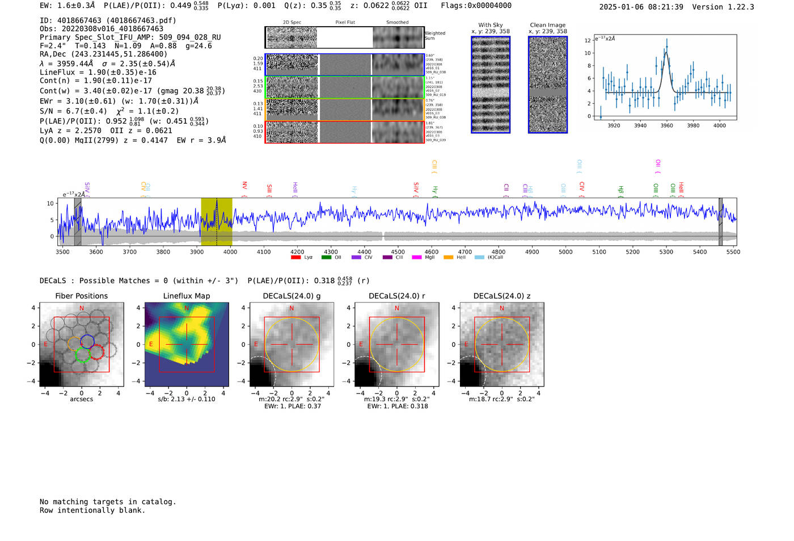
Task: Click the DECaLS : Possible Matches = 0 text
Action: (139, 281)
